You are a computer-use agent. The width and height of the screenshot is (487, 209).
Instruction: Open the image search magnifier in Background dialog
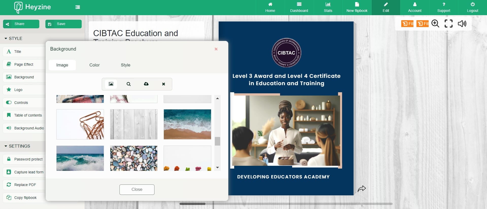pyautogui.click(x=129, y=84)
